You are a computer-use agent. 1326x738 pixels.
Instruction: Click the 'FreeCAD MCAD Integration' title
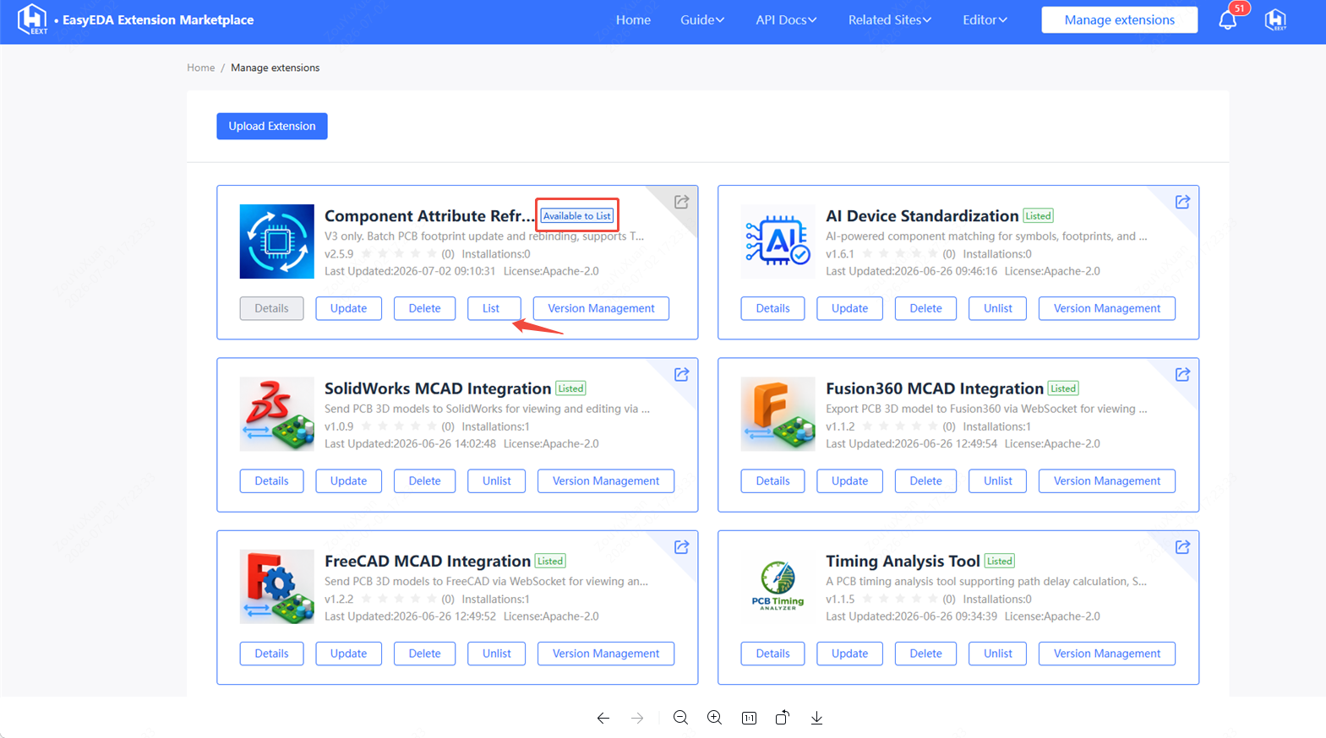coord(428,561)
